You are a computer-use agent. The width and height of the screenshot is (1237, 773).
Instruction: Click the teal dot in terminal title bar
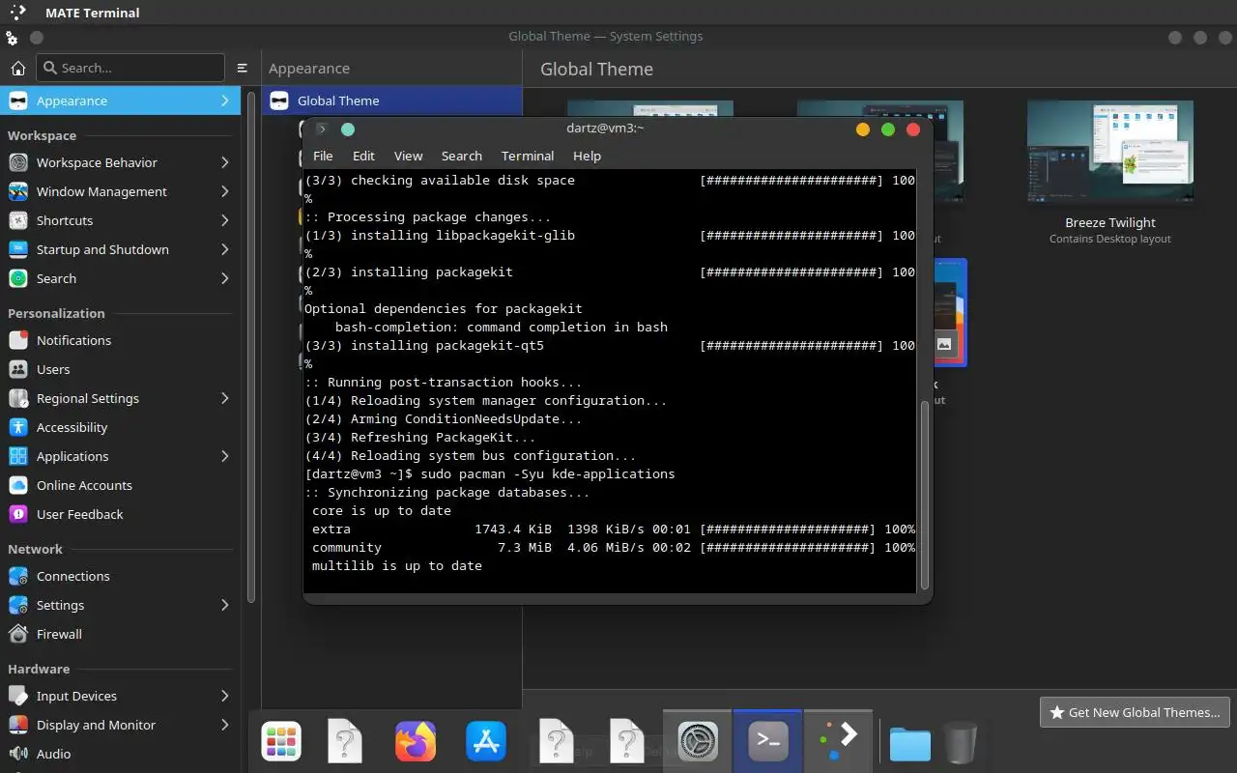(x=348, y=129)
